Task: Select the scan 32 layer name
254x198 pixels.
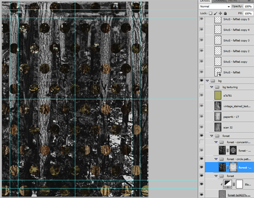Action: [228, 127]
